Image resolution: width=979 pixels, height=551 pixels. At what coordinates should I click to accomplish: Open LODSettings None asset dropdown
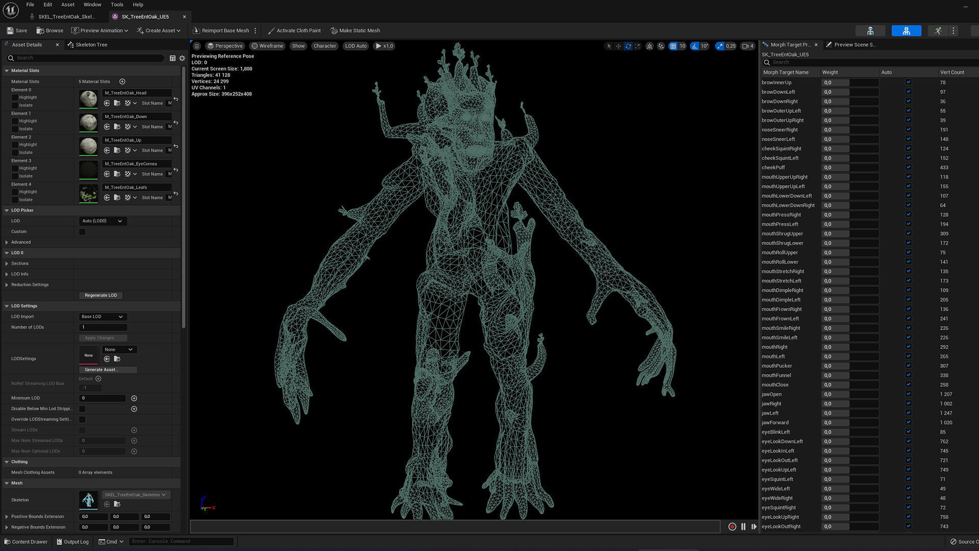(119, 349)
